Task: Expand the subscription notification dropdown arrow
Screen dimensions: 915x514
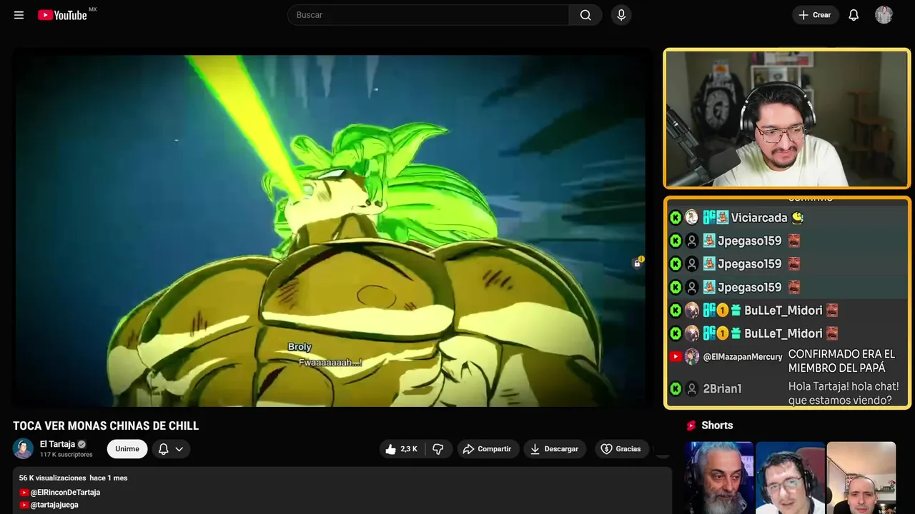Action: pos(179,449)
